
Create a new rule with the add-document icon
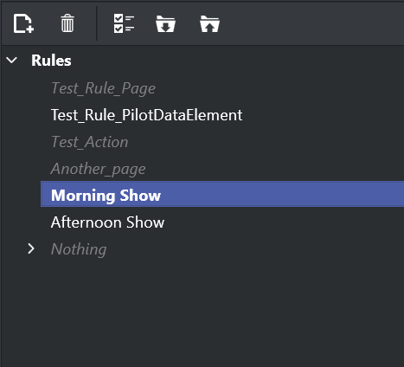[x=23, y=23]
